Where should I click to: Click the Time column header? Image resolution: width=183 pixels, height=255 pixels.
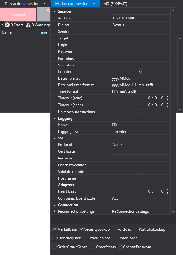[x=44, y=32]
